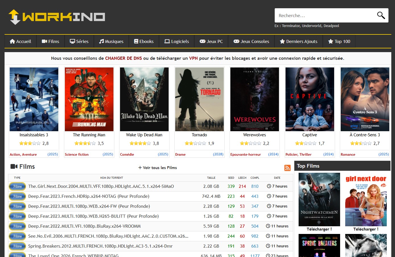Click the Films badge beside Deep.Fear.2023 H265-BULiTT
Image resolution: width=395 pixels, height=257 pixels.
tap(18, 216)
